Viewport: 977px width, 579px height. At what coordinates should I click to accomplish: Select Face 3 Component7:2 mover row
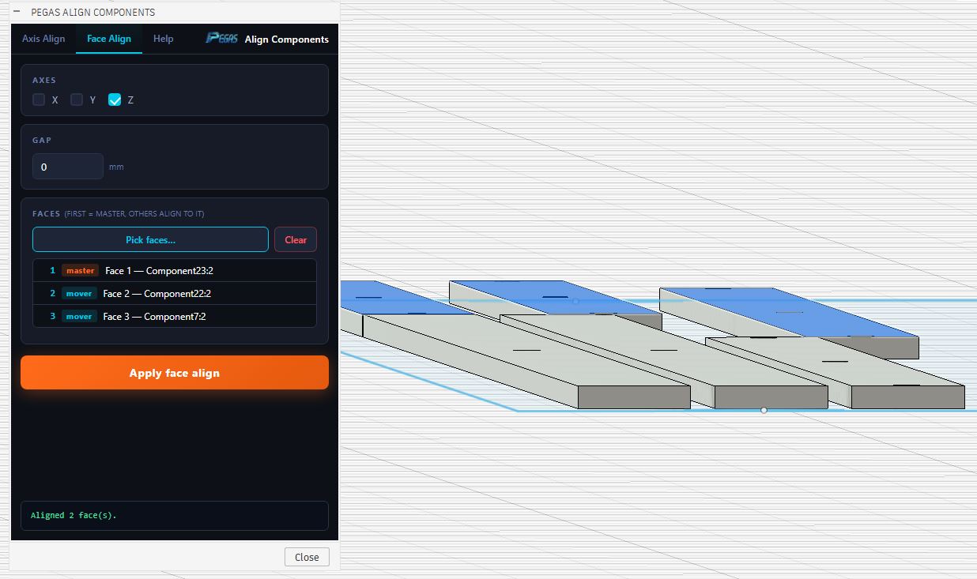point(175,316)
